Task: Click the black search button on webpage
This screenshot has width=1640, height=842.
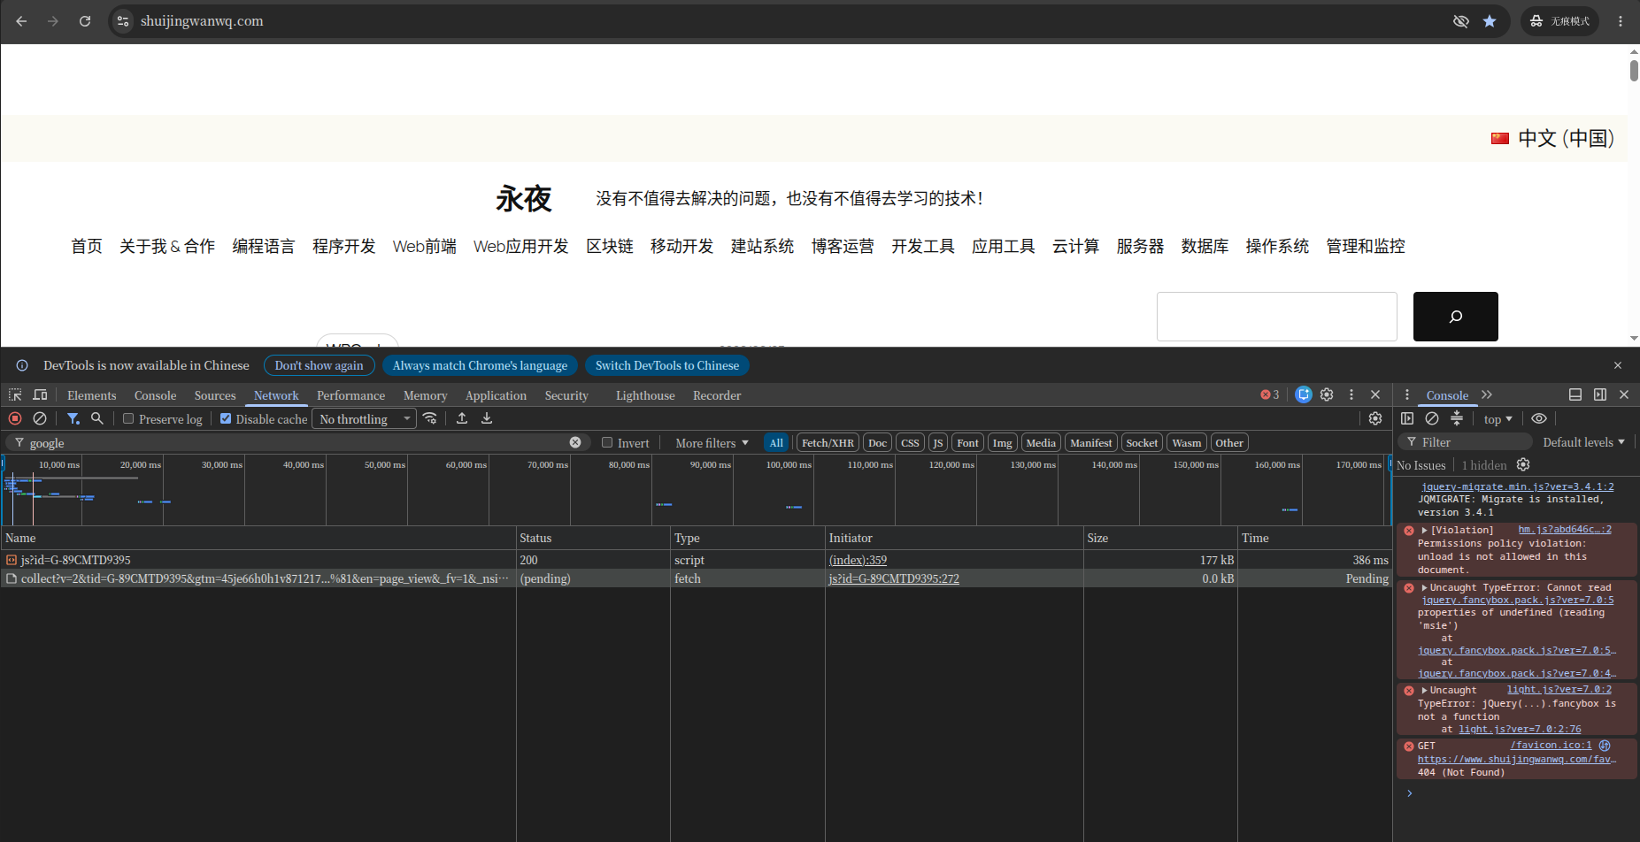Action: click(x=1455, y=317)
